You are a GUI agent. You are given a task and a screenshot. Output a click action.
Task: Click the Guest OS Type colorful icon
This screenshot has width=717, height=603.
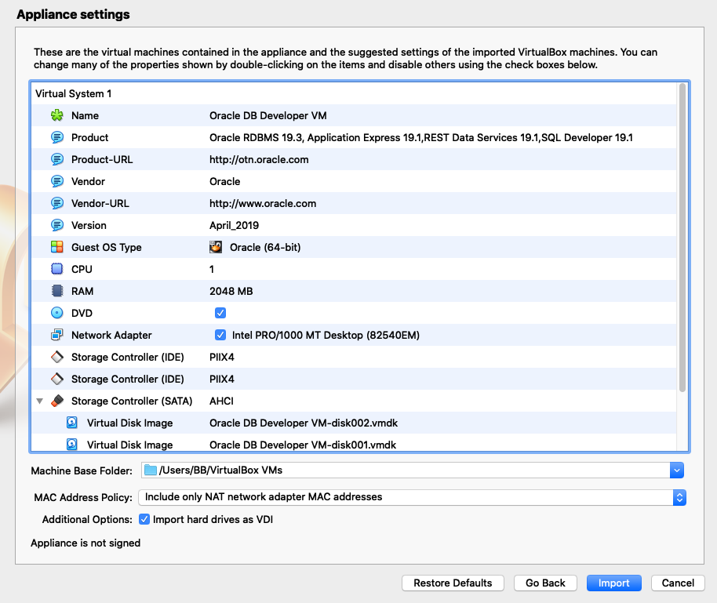point(56,247)
